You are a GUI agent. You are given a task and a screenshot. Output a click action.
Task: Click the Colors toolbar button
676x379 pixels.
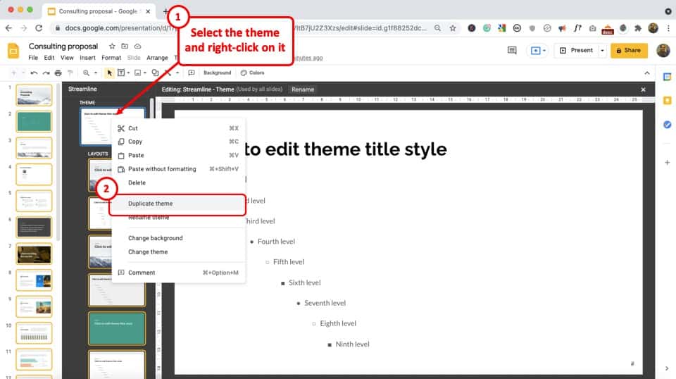coord(253,73)
